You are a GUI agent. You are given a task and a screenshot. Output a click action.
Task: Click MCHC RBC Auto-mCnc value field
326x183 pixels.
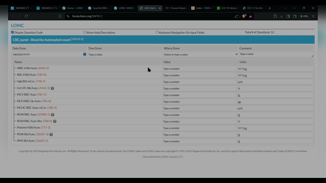(199, 108)
